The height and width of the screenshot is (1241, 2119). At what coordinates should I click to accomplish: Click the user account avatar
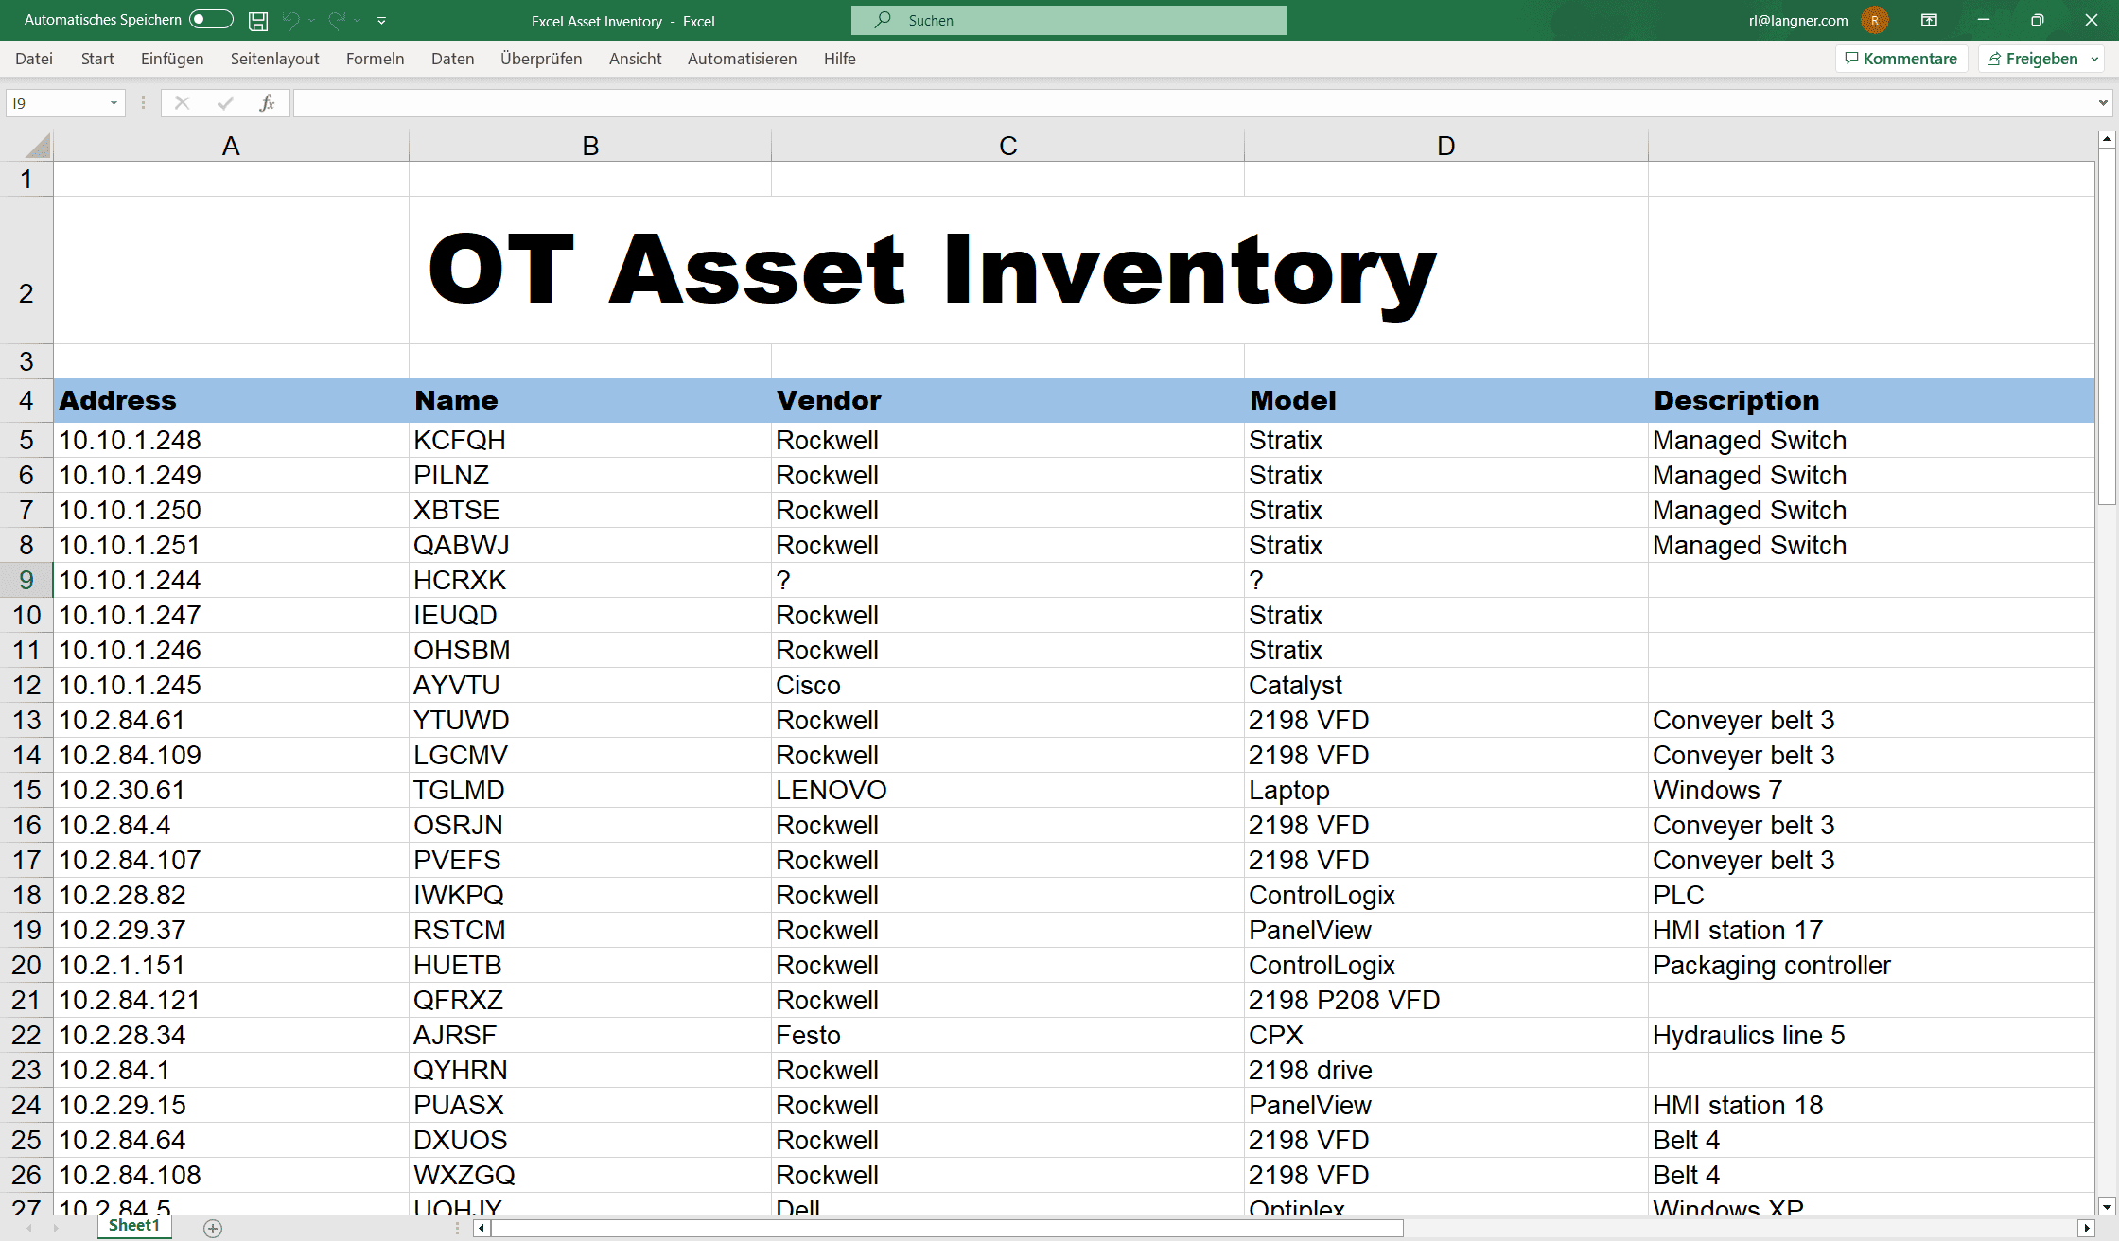coord(1874,20)
